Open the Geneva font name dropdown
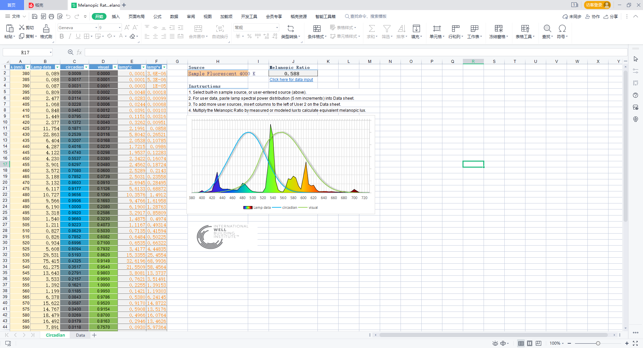The height and width of the screenshot is (348, 643). (x=96, y=28)
